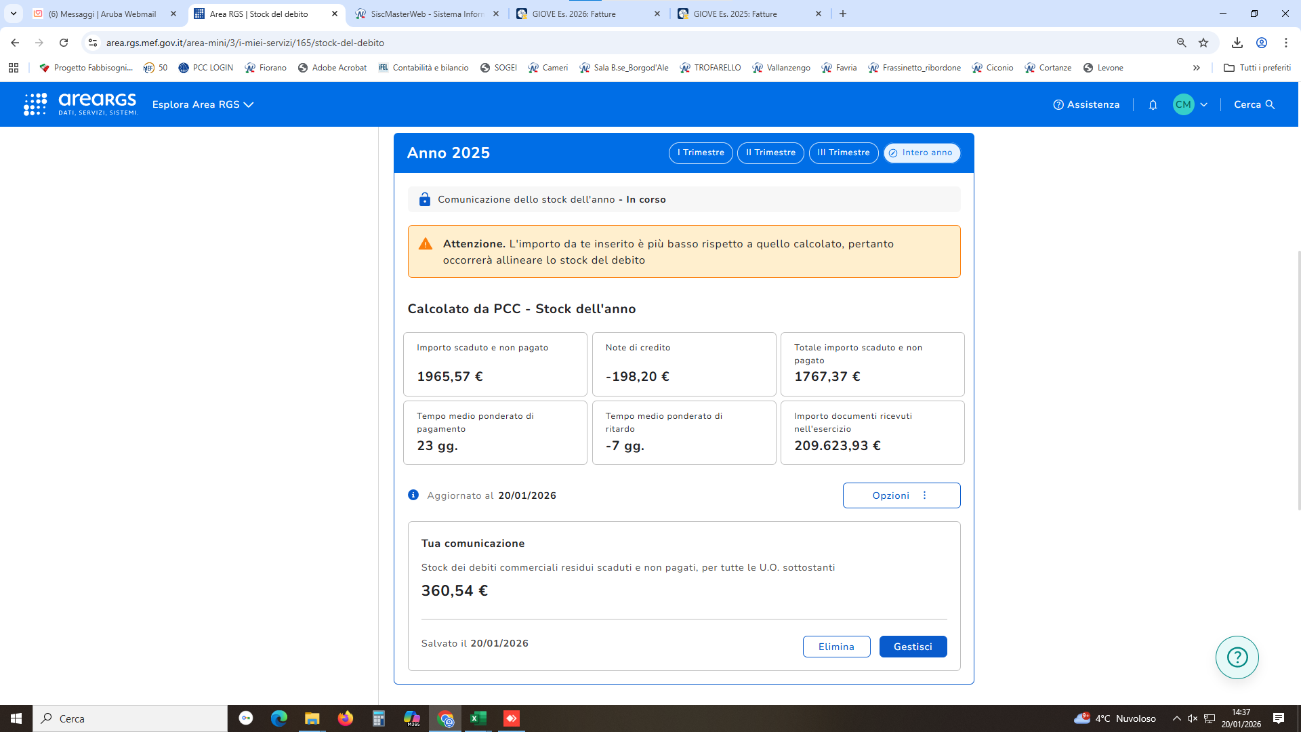Click the areaRGS apps grid icon

coord(35,104)
